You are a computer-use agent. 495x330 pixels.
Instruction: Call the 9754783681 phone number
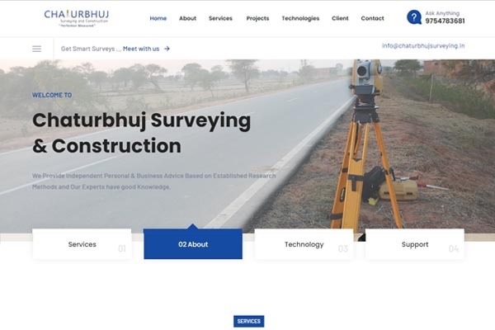445,21
